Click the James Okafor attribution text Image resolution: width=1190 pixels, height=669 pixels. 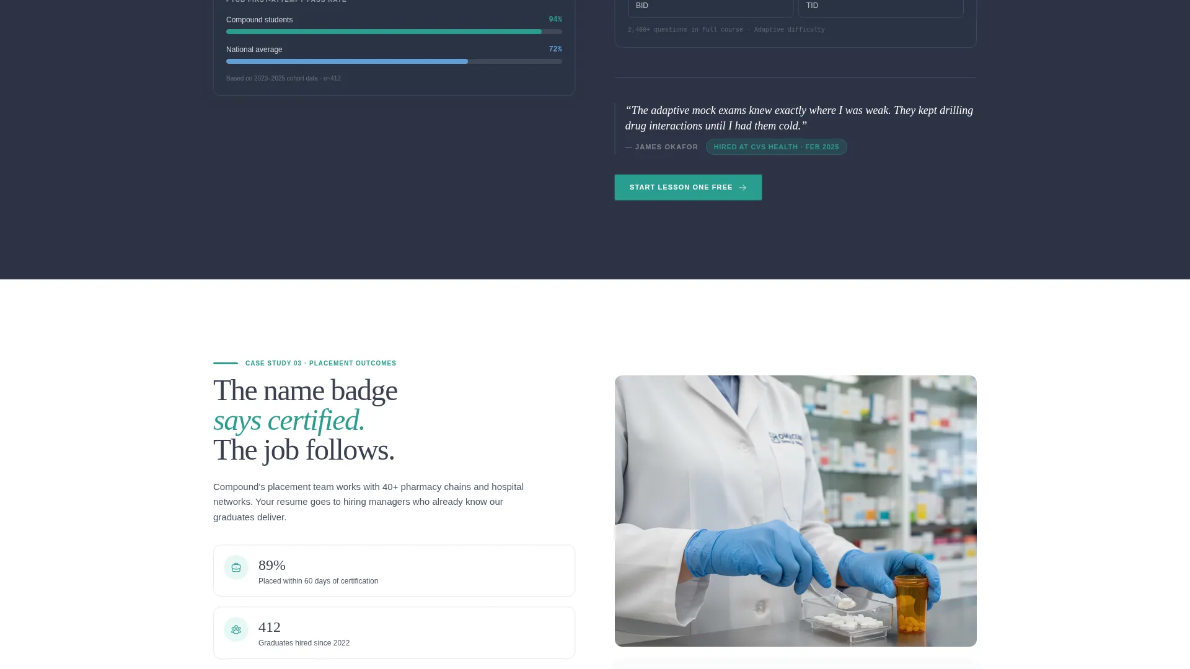coord(661,147)
